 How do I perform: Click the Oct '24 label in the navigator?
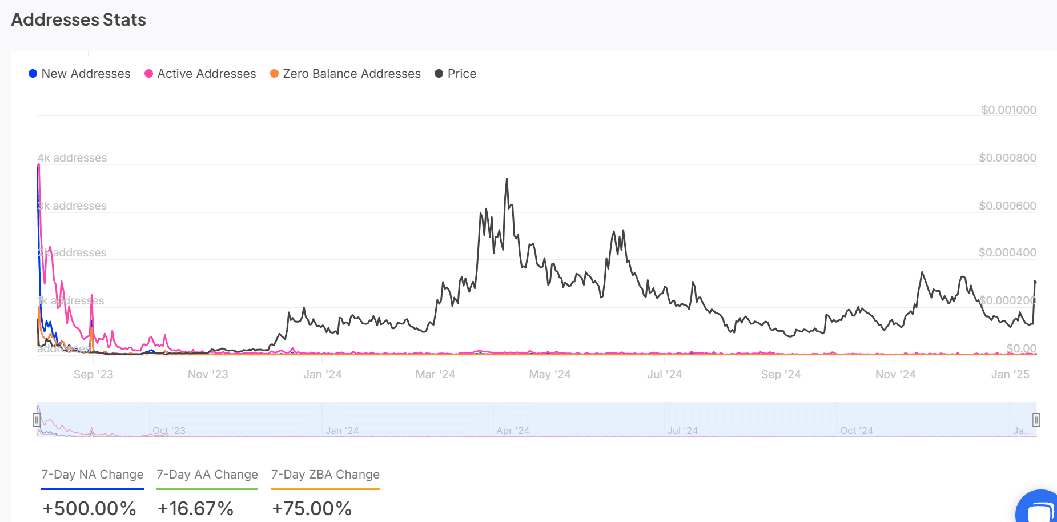pyautogui.click(x=857, y=431)
